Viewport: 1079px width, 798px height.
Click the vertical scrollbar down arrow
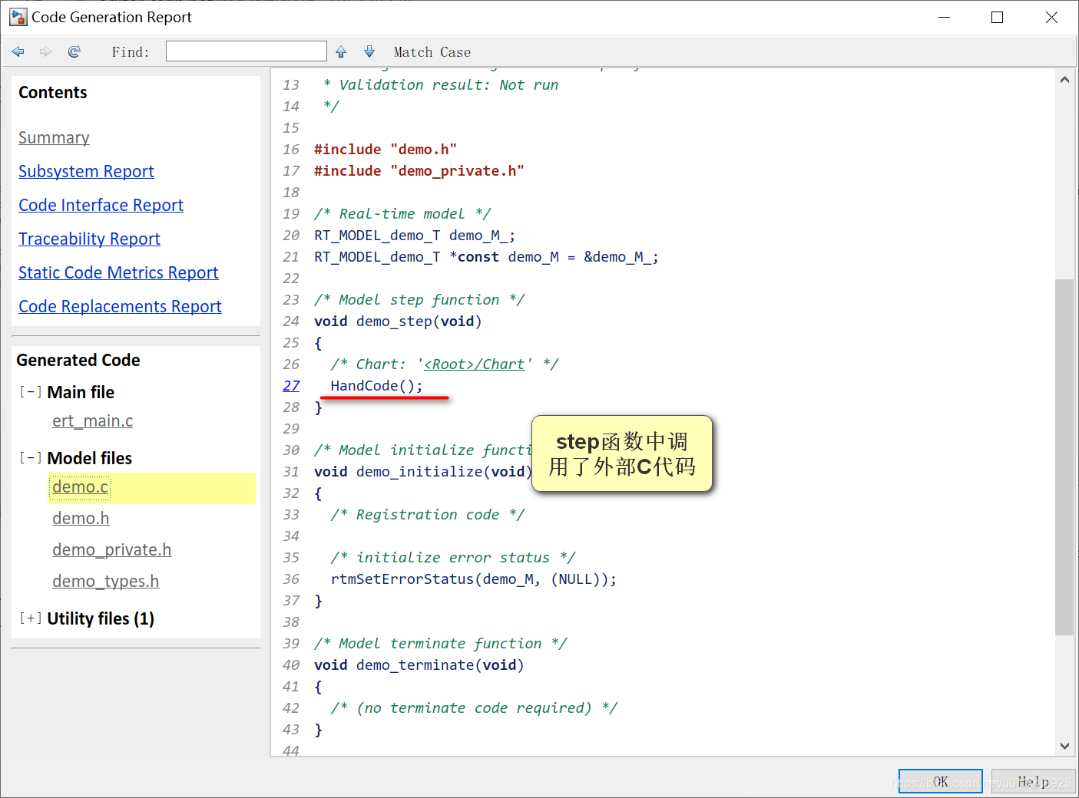1064,746
